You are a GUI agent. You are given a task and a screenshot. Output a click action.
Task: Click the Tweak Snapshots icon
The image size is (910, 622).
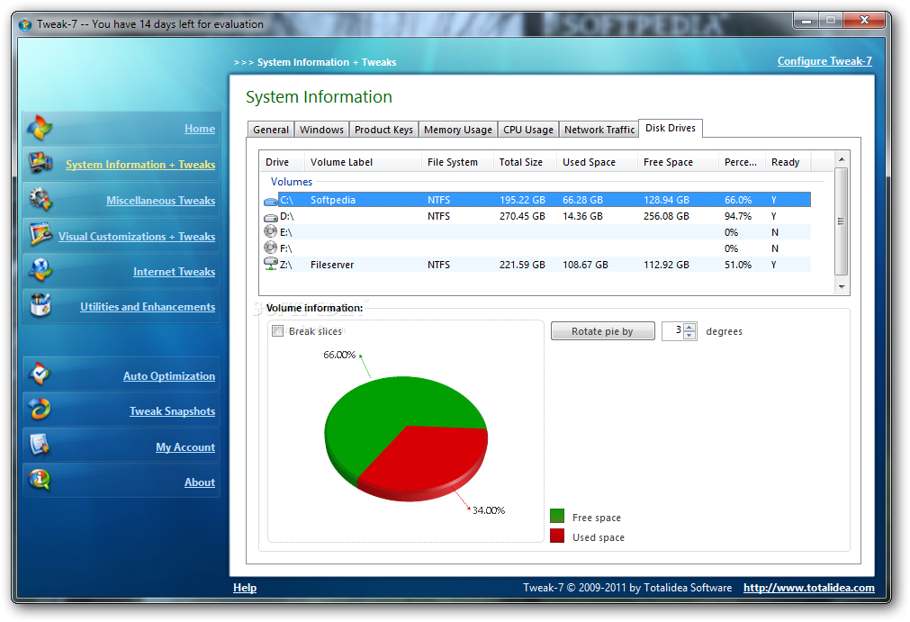40,410
